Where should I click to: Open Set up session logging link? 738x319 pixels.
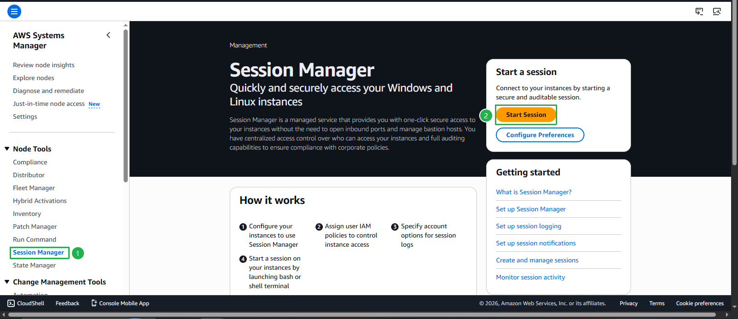(529, 226)
